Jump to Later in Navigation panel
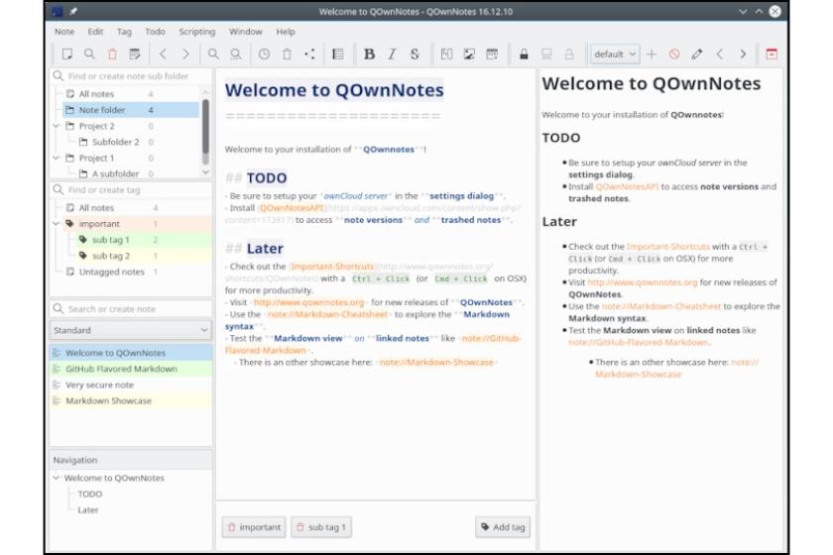Viewport: 833px width, 555px height. tap(88, 509)
